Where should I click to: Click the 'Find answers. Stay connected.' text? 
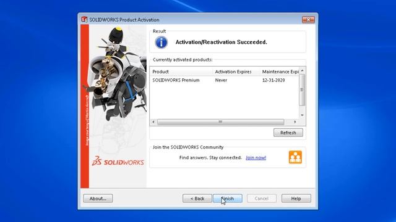(210, 158)
